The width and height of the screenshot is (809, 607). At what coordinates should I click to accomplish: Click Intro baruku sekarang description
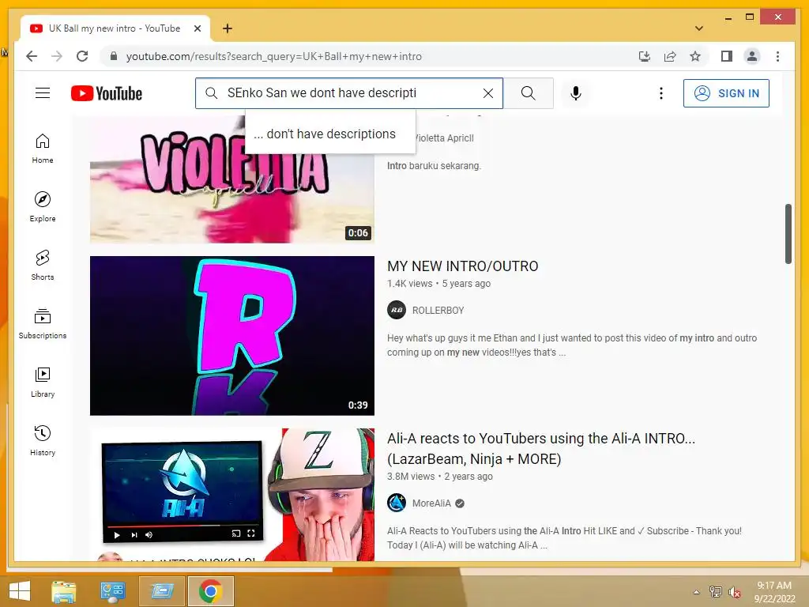pyautogui.click(x=434, y=166)
